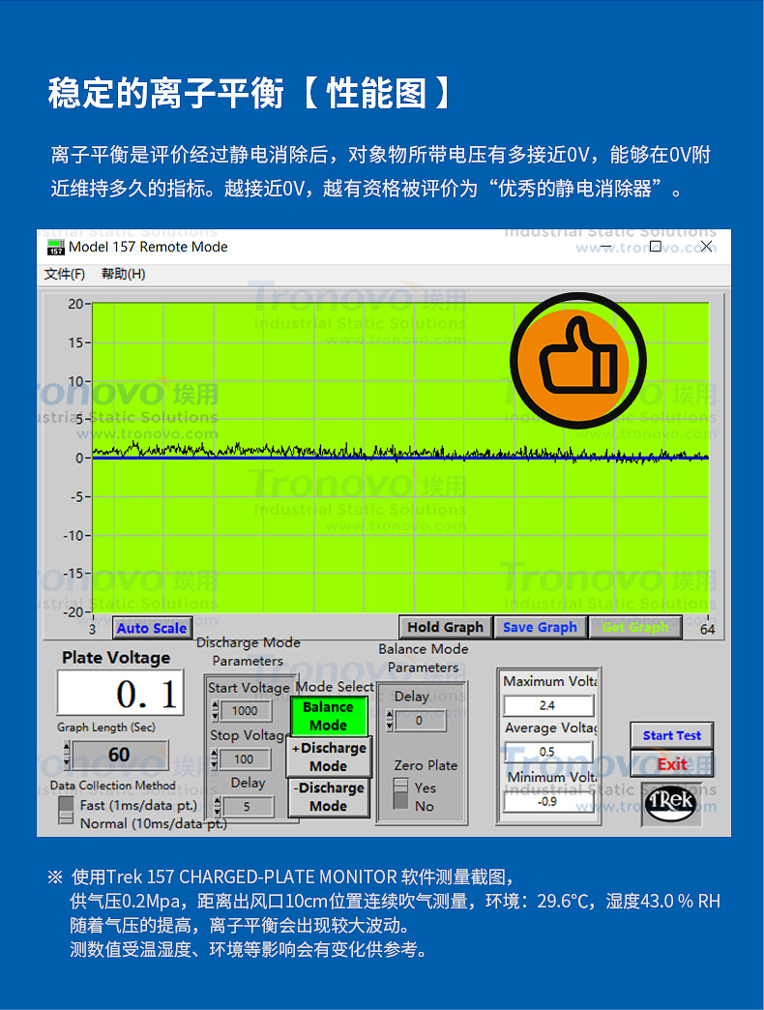Click the 'Fast (1ms/data pt.)' label
This screenshot has width=764, height=1010.
coord(138,805)
